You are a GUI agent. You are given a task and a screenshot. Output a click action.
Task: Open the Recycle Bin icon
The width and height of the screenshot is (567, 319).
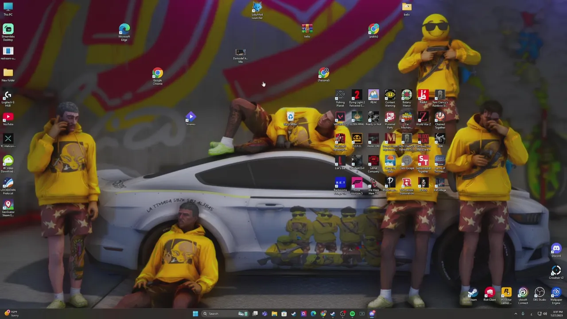pyautogui.click(x=290, y=119)
